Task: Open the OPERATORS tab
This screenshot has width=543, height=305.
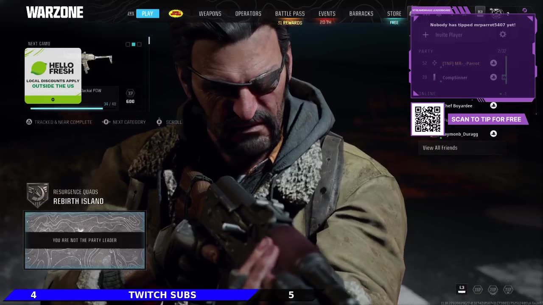Action: click(x=248, y=14)
